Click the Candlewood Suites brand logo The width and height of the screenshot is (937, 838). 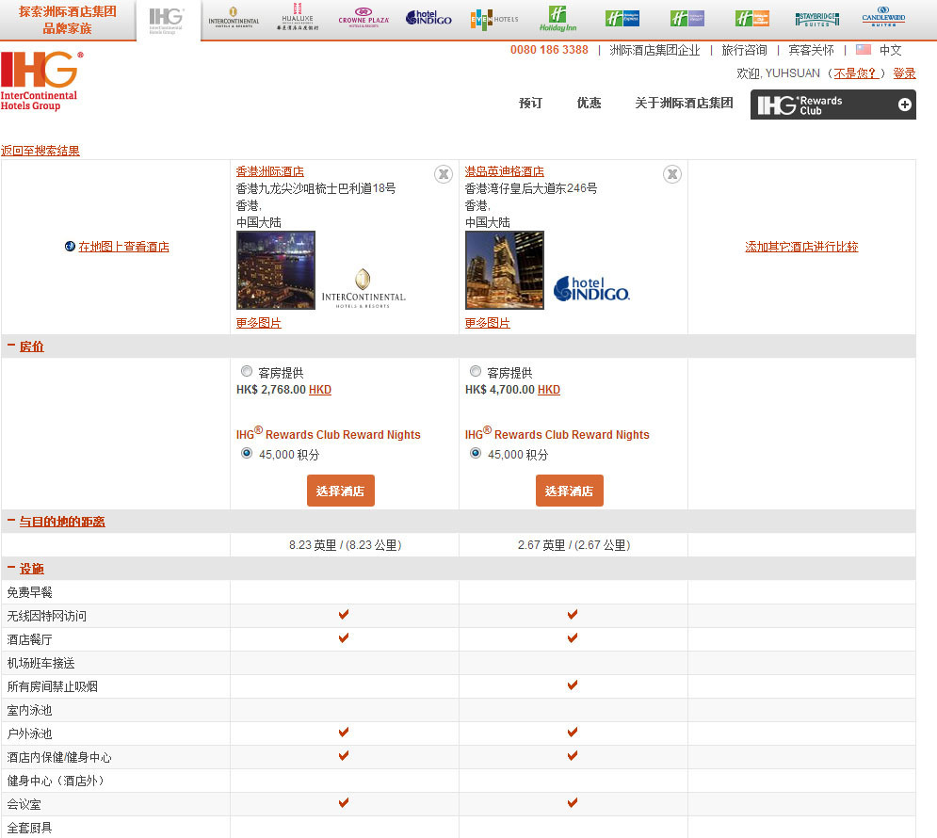(883, 17)
